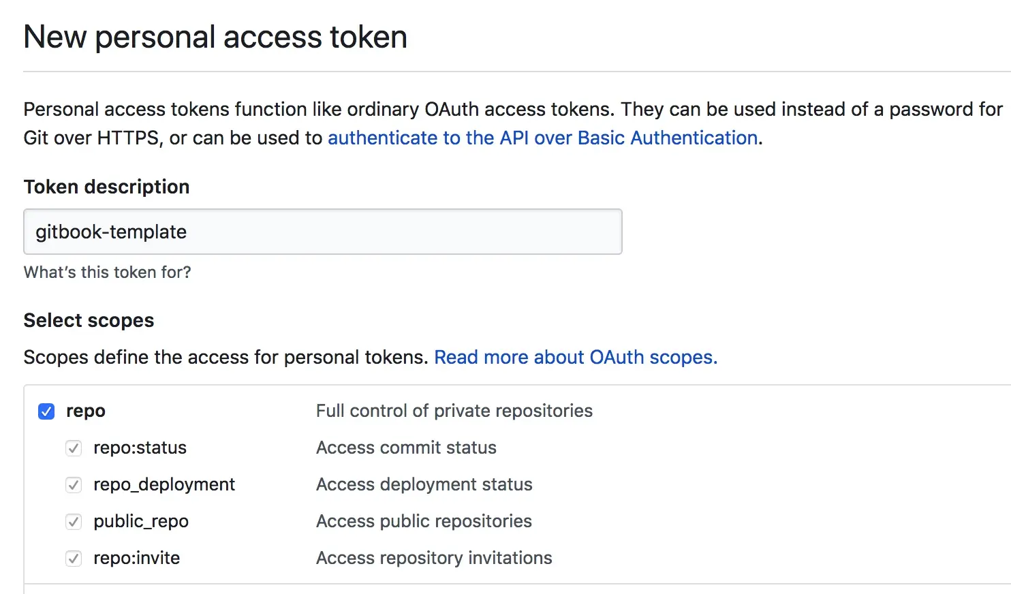The image size is (1011, 594).
Task: Click the bold repo scope label
Action: coord(86,411)
